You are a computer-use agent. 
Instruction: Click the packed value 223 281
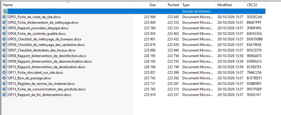click(173, 84)
